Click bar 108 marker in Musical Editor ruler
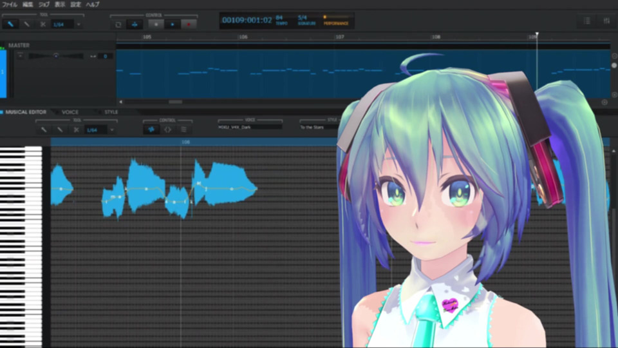 coord(185,142)
